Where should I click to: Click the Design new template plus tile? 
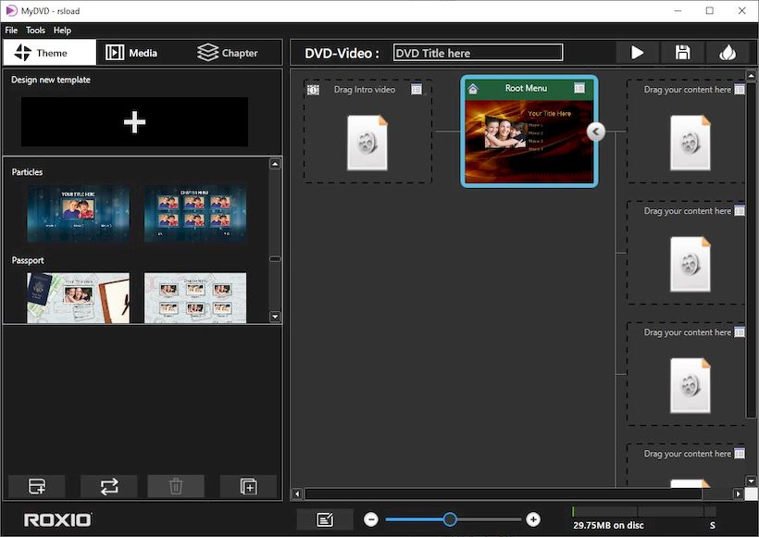(x=132, y=121)
